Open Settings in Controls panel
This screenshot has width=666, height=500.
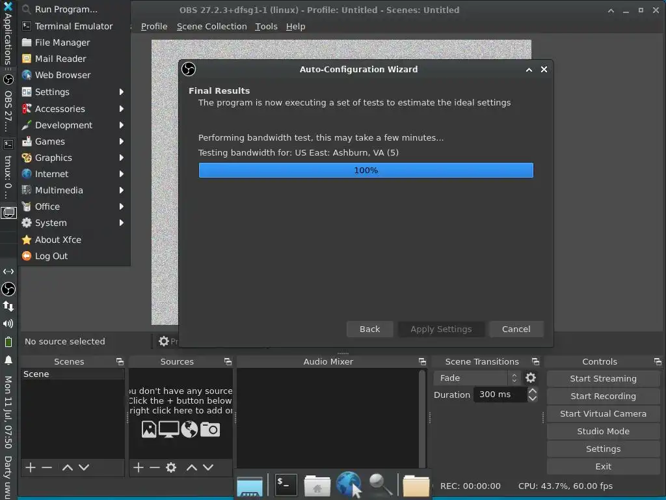tap(603, 449)
